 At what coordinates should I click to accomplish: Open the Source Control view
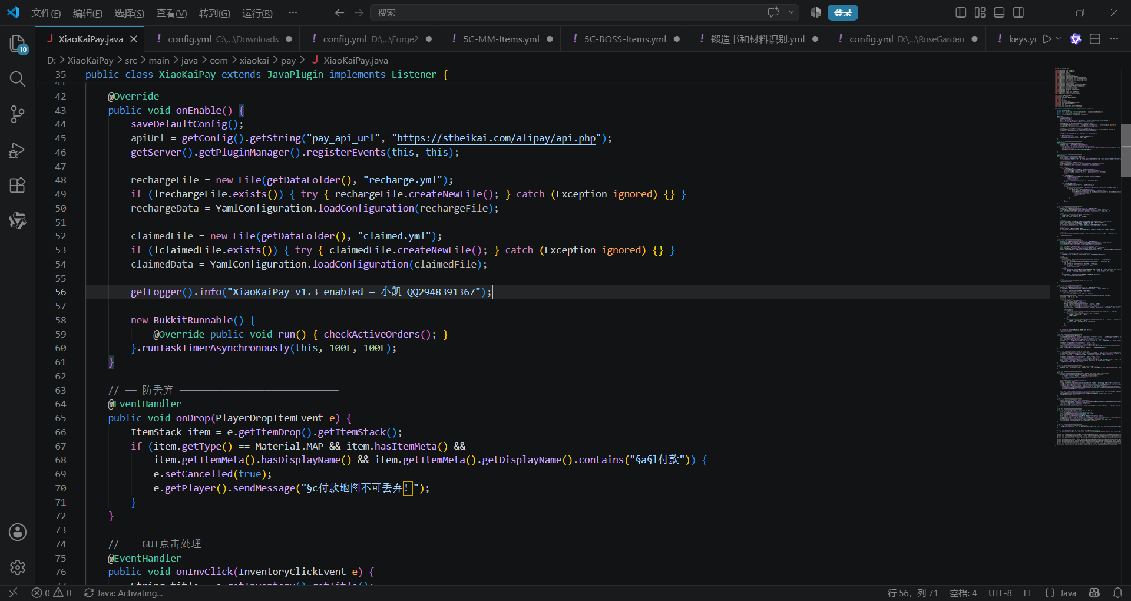[18, 114]
